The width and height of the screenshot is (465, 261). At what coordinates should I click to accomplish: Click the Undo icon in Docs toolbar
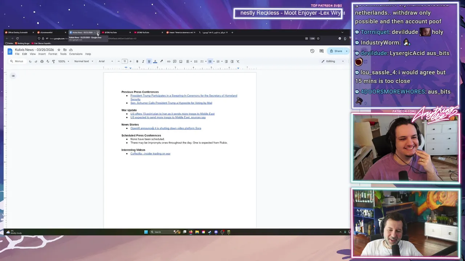(30, 61)
